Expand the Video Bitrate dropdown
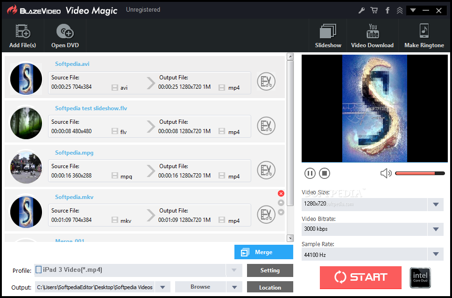The width and height of the screenshot is (452, 298). [x=436, y=229]
